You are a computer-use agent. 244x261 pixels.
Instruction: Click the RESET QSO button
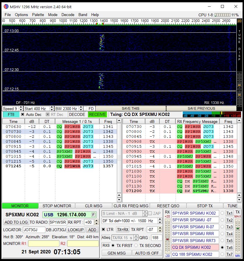click(168, 206)
